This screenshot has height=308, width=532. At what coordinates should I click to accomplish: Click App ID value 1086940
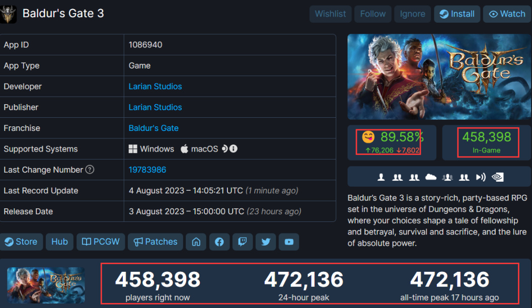145,45
